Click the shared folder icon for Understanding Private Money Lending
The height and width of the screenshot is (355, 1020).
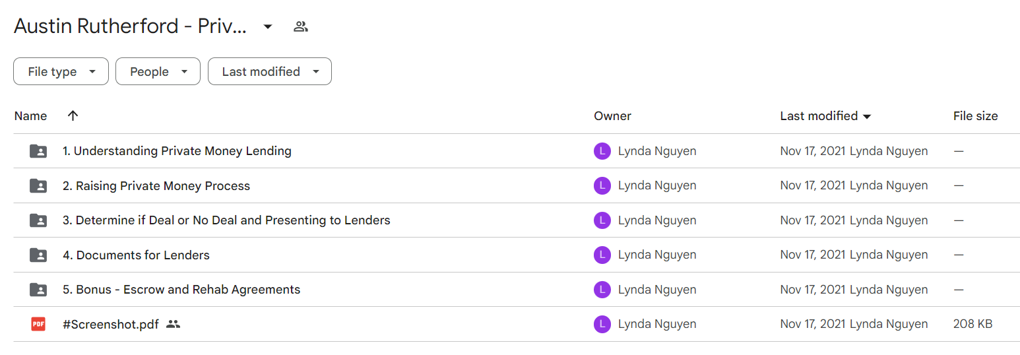click(x=38, y=151)
